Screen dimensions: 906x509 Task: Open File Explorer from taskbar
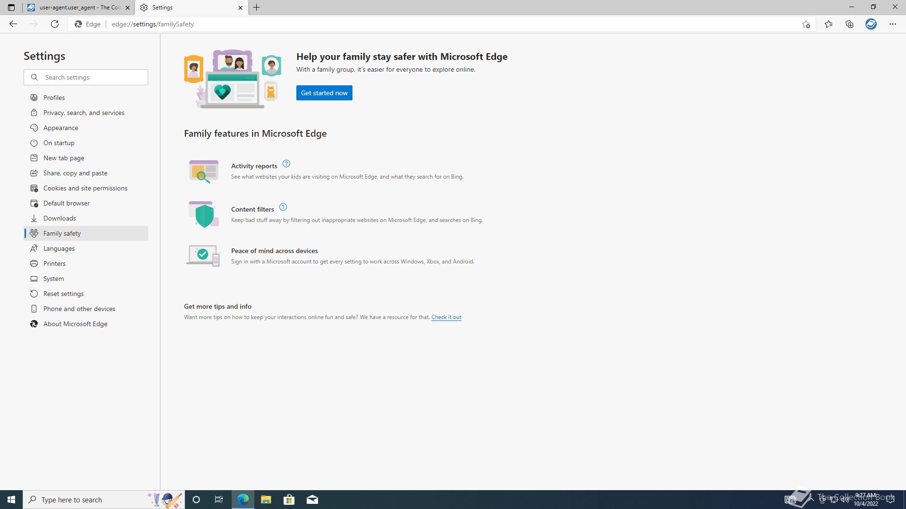(266, 500)
